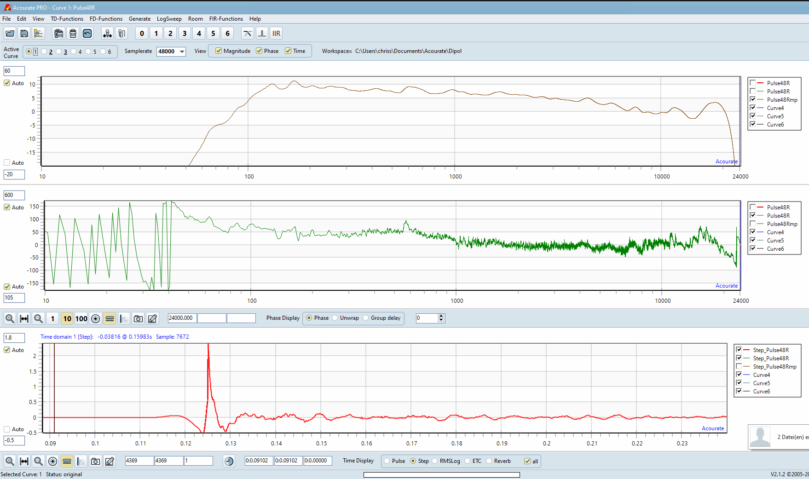Zoom out on the phase plot
809x479 pixels.
click(38, 318)
